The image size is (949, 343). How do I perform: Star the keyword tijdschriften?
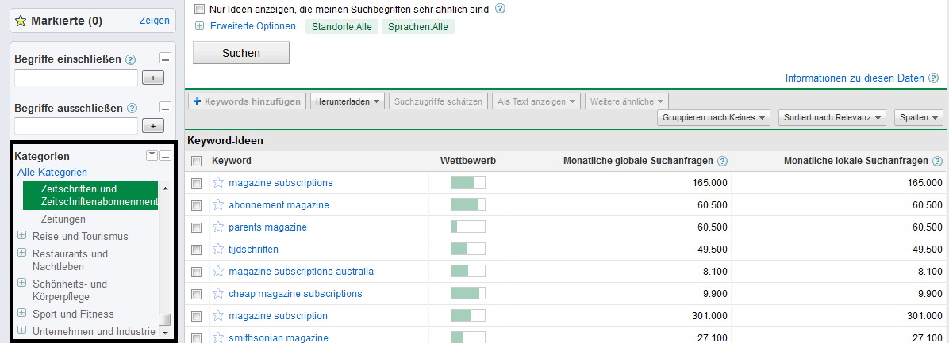[218, 249]
